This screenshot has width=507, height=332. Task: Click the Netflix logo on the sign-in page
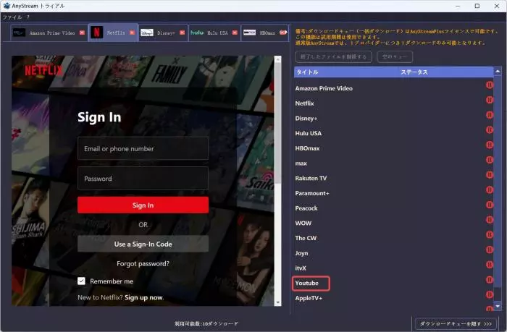[43, 70]
